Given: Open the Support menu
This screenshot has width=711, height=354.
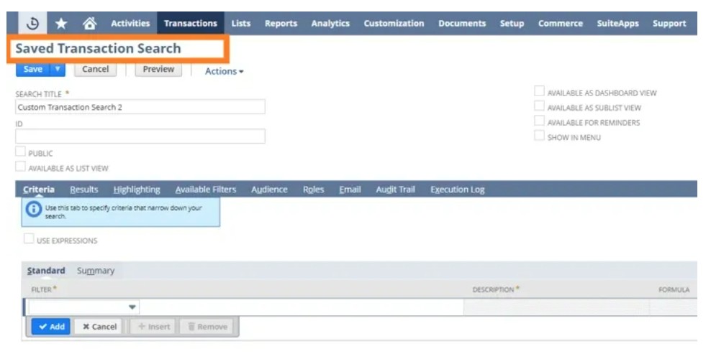Looking at the screenshot, I should coord(669,24).
